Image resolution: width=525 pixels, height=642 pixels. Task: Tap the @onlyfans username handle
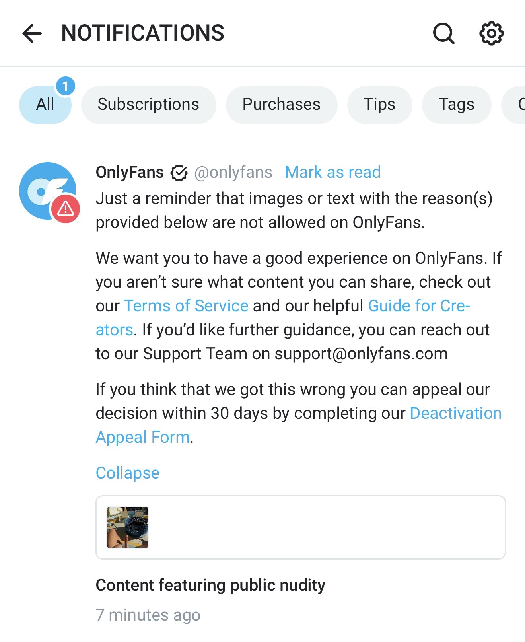click(233, 172)
